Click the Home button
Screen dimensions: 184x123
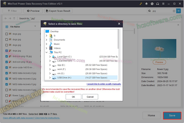(x=151, y=116)
